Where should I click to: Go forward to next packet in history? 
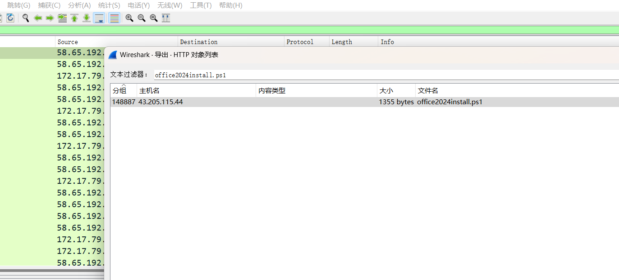pyautogui.click(x=50, y=18)
